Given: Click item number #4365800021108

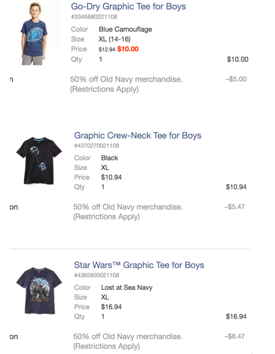Looking at the screenshot, I should click(97, 275).
